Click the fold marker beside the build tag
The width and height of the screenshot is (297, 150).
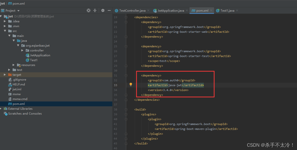126,109
